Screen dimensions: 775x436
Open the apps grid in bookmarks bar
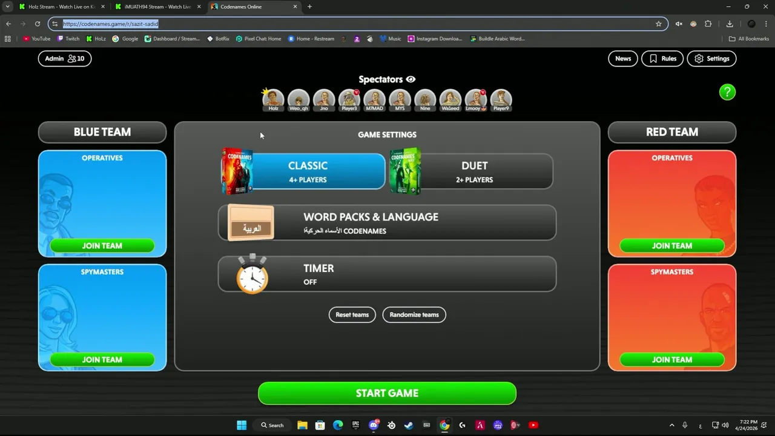tap(8, 39)
